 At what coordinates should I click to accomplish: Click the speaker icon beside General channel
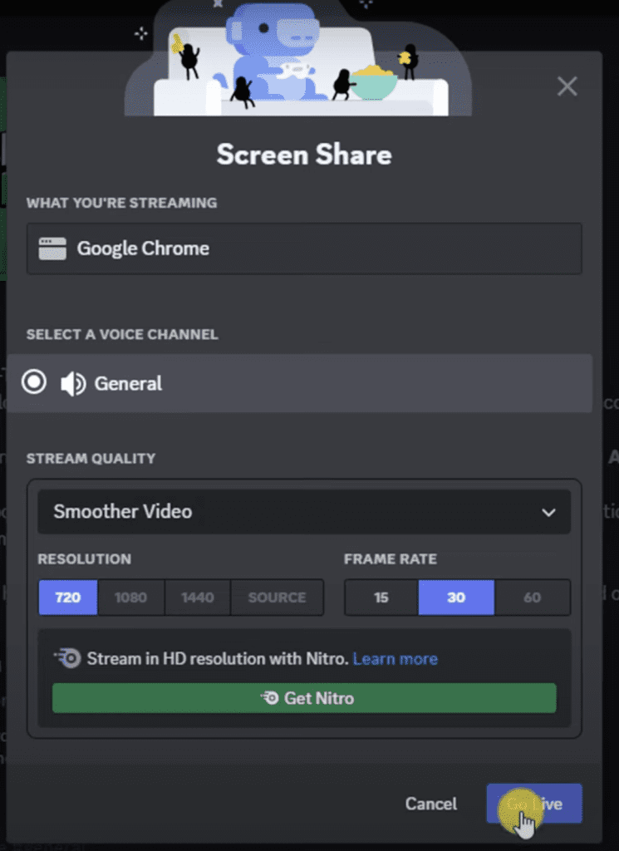point(73,383)
